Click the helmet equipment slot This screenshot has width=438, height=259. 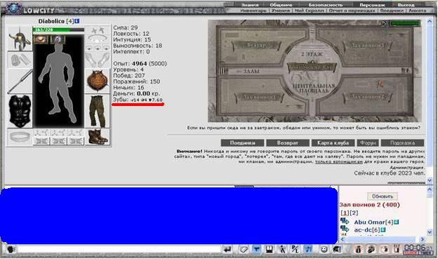20,39
